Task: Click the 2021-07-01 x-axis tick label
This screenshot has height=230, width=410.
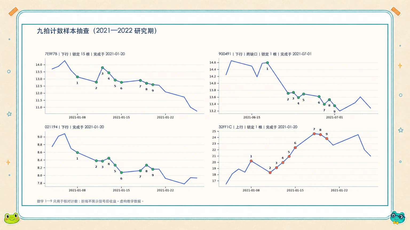Action: (334, 117)
